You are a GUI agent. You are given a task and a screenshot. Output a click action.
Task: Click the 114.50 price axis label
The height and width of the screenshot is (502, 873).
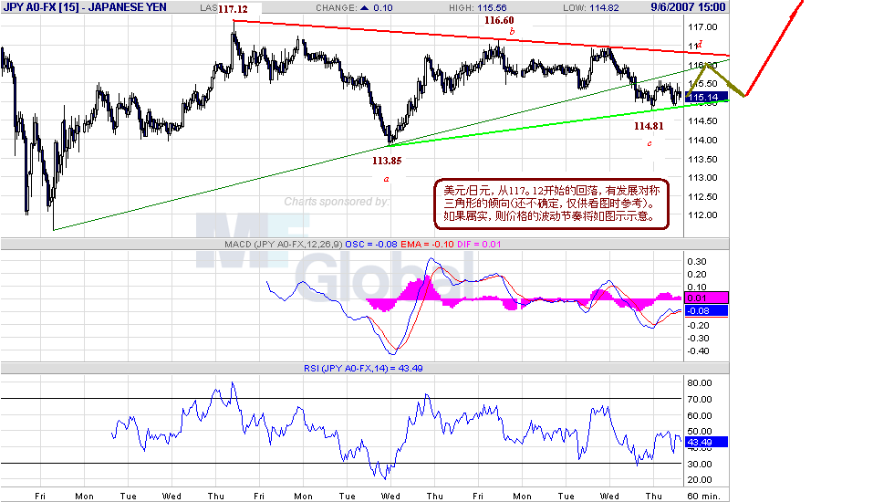702,120
